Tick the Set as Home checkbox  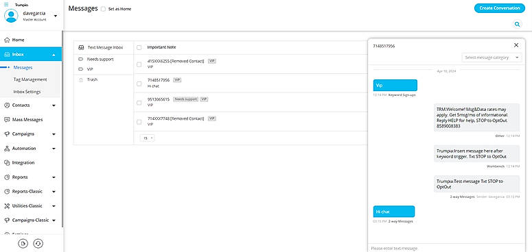click(x=104, y=9)
